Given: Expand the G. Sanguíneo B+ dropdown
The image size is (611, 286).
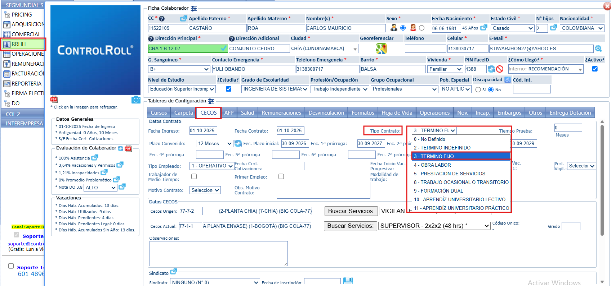Looking at the screenshot, I should point(179,69).
